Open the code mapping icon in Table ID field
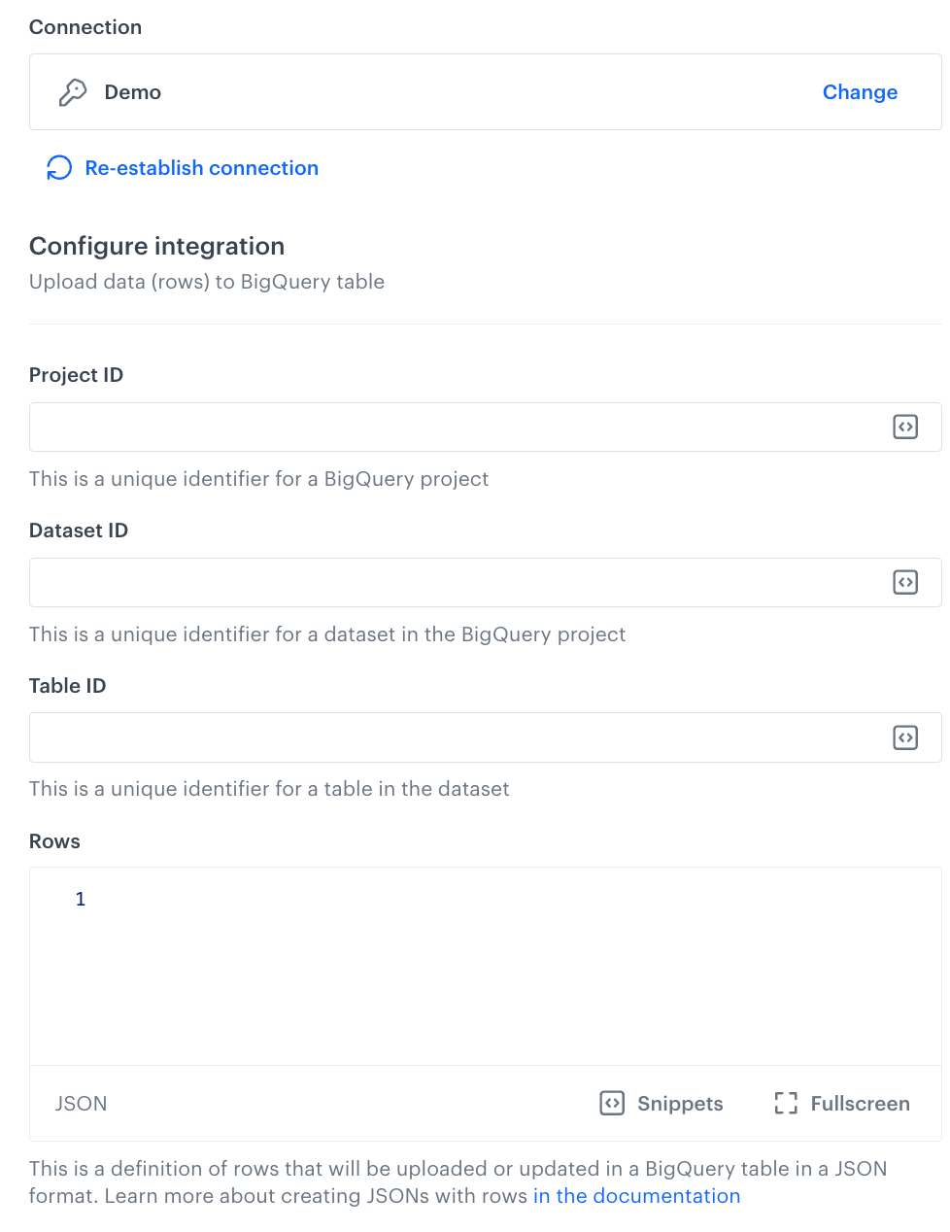 click(905, 737)
